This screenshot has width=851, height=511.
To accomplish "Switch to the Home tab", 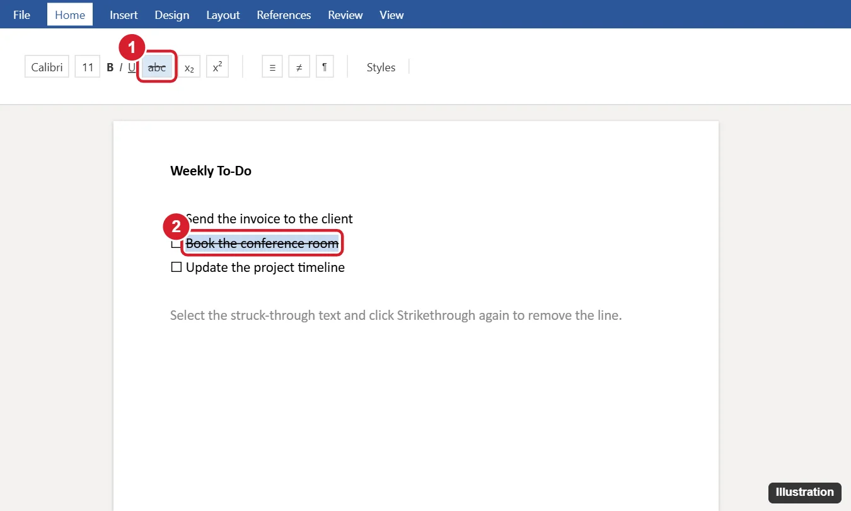I will (70, 15).
